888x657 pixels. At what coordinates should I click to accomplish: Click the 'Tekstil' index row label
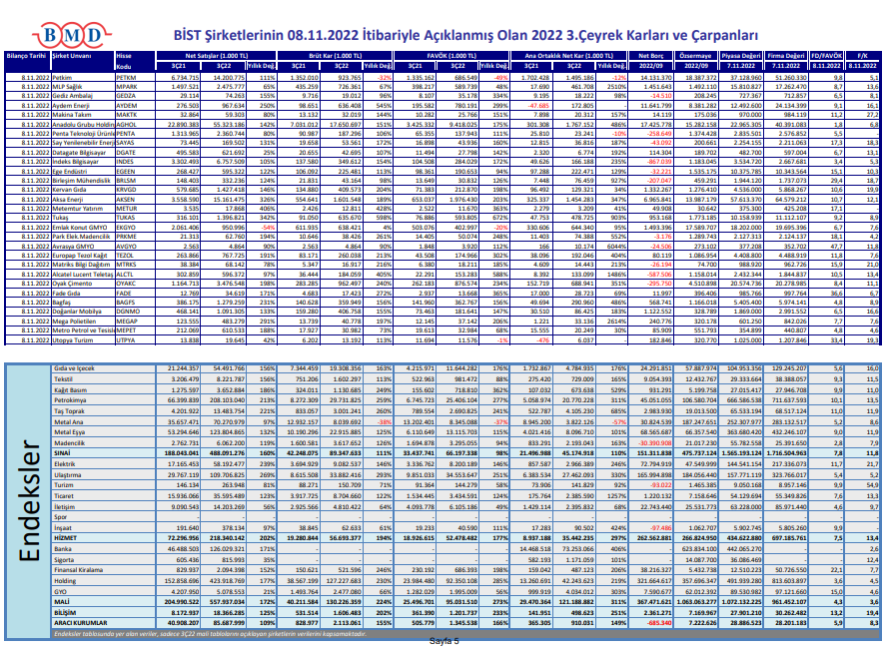(64, 379)
